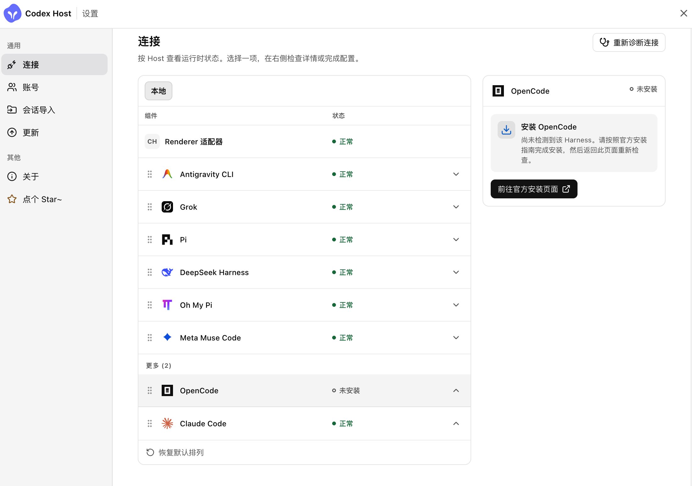
Task: Grab the drag handle for Pi row
Action: [x=150, y=240]
